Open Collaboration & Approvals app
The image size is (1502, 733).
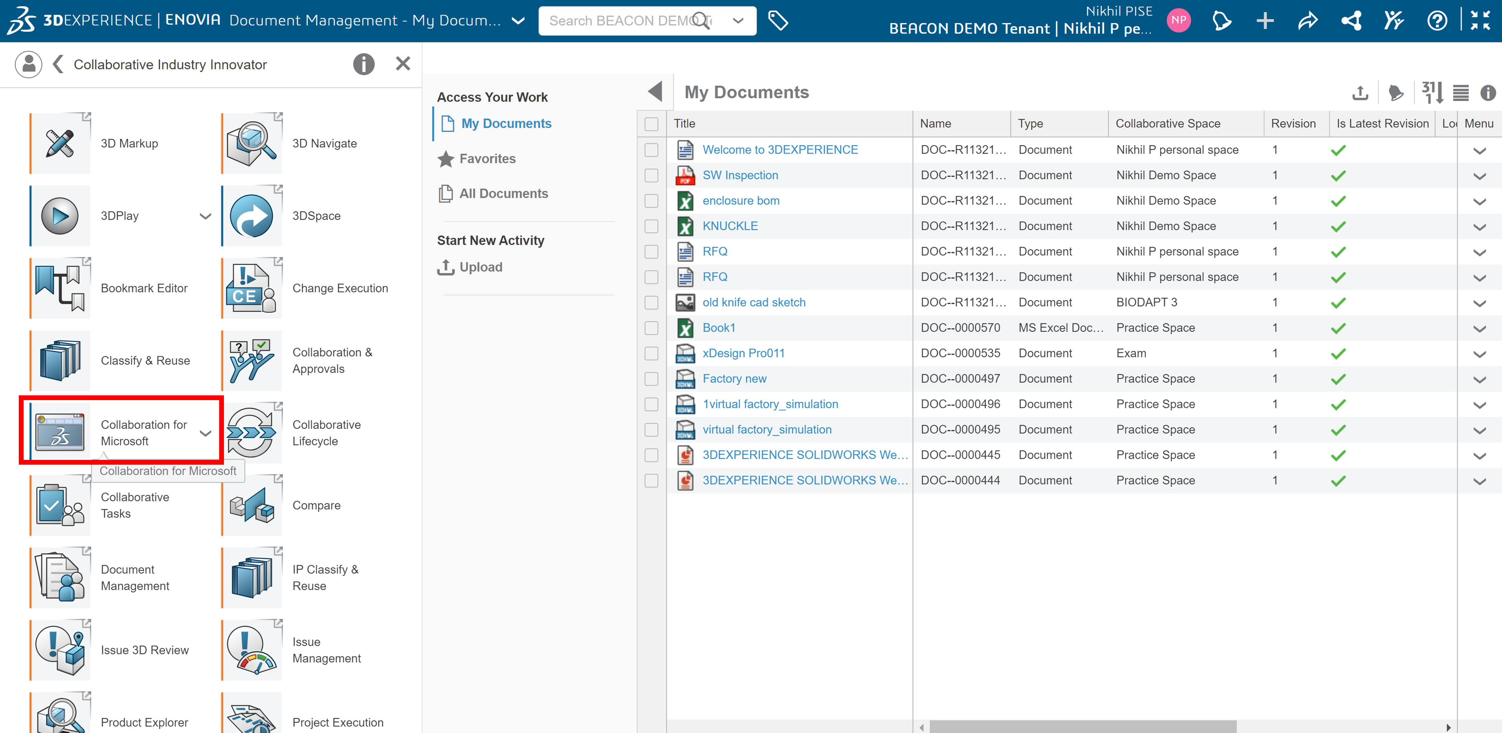pos(252,361)
